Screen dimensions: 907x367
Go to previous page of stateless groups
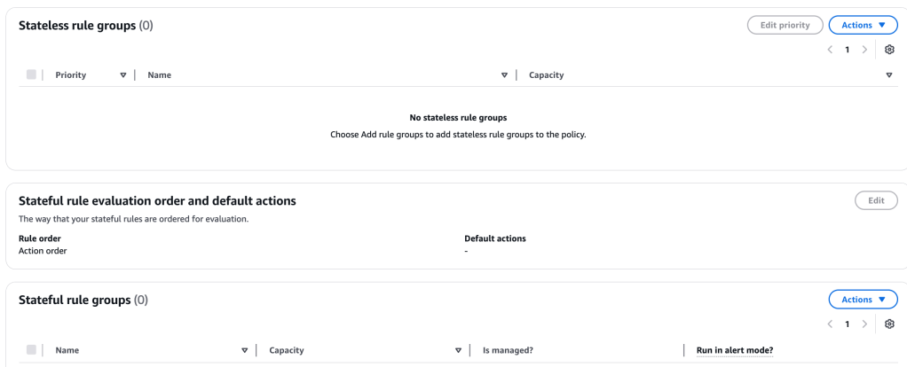click(x=830, y=50)
